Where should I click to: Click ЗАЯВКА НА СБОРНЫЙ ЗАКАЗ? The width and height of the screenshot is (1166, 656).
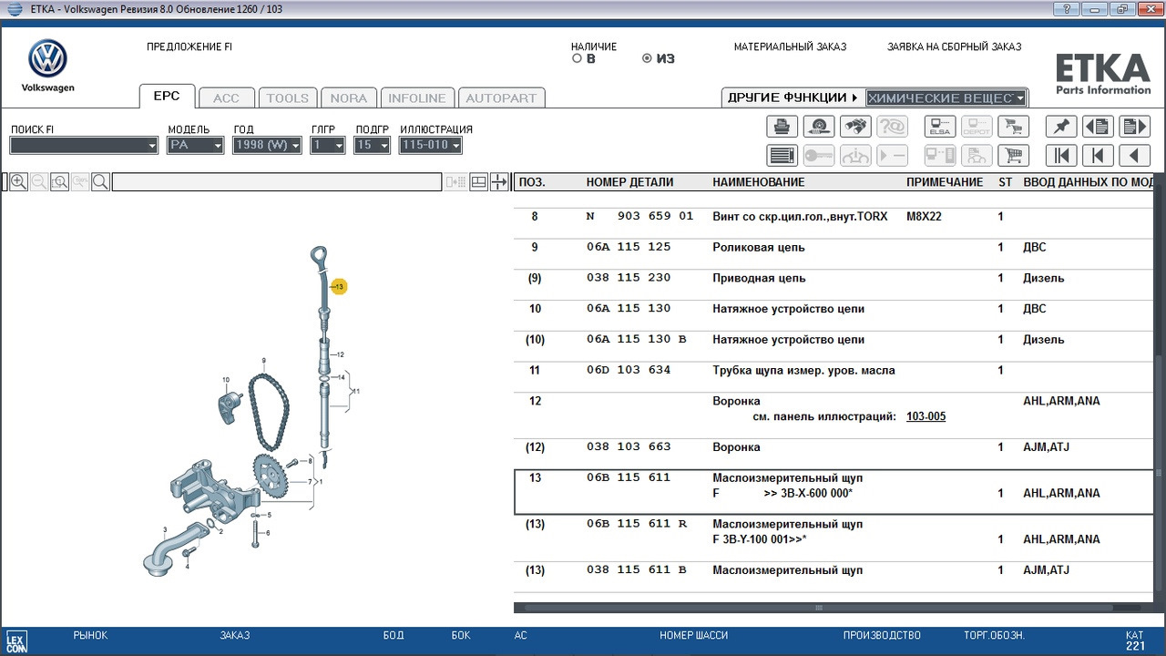[955, 46]
